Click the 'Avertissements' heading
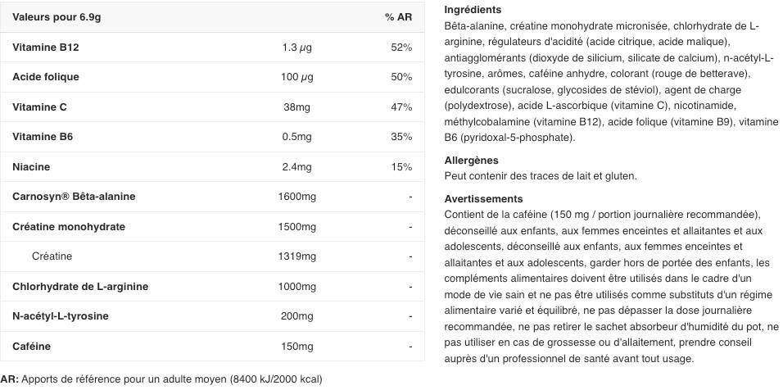The image size is (783, 390). [x=483, y=199]
